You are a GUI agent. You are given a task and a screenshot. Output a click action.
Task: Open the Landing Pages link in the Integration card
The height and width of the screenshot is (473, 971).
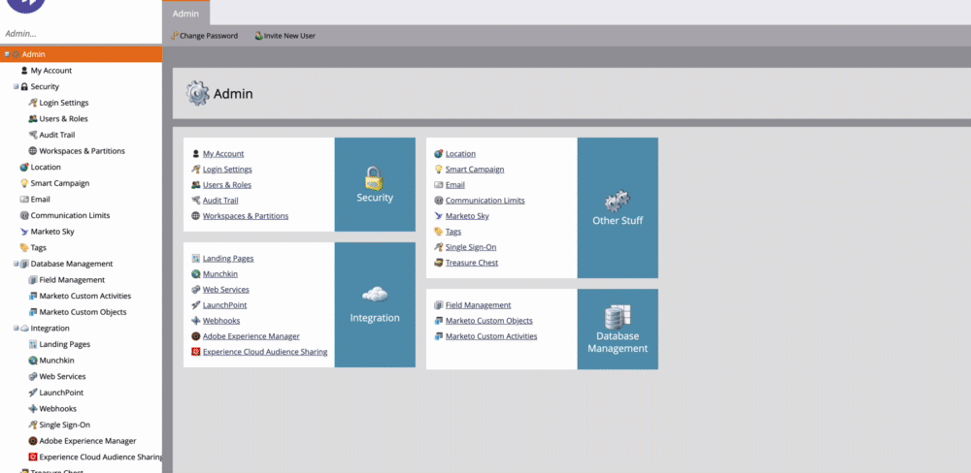228,259
